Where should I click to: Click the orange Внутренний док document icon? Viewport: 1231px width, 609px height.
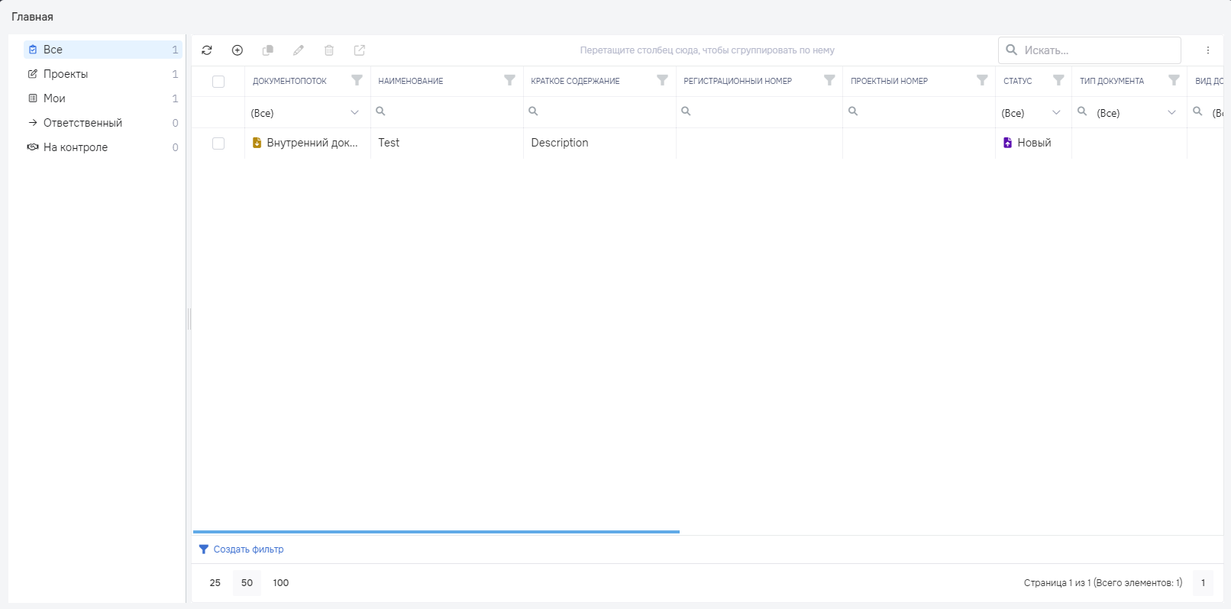(x=257, y=143)
